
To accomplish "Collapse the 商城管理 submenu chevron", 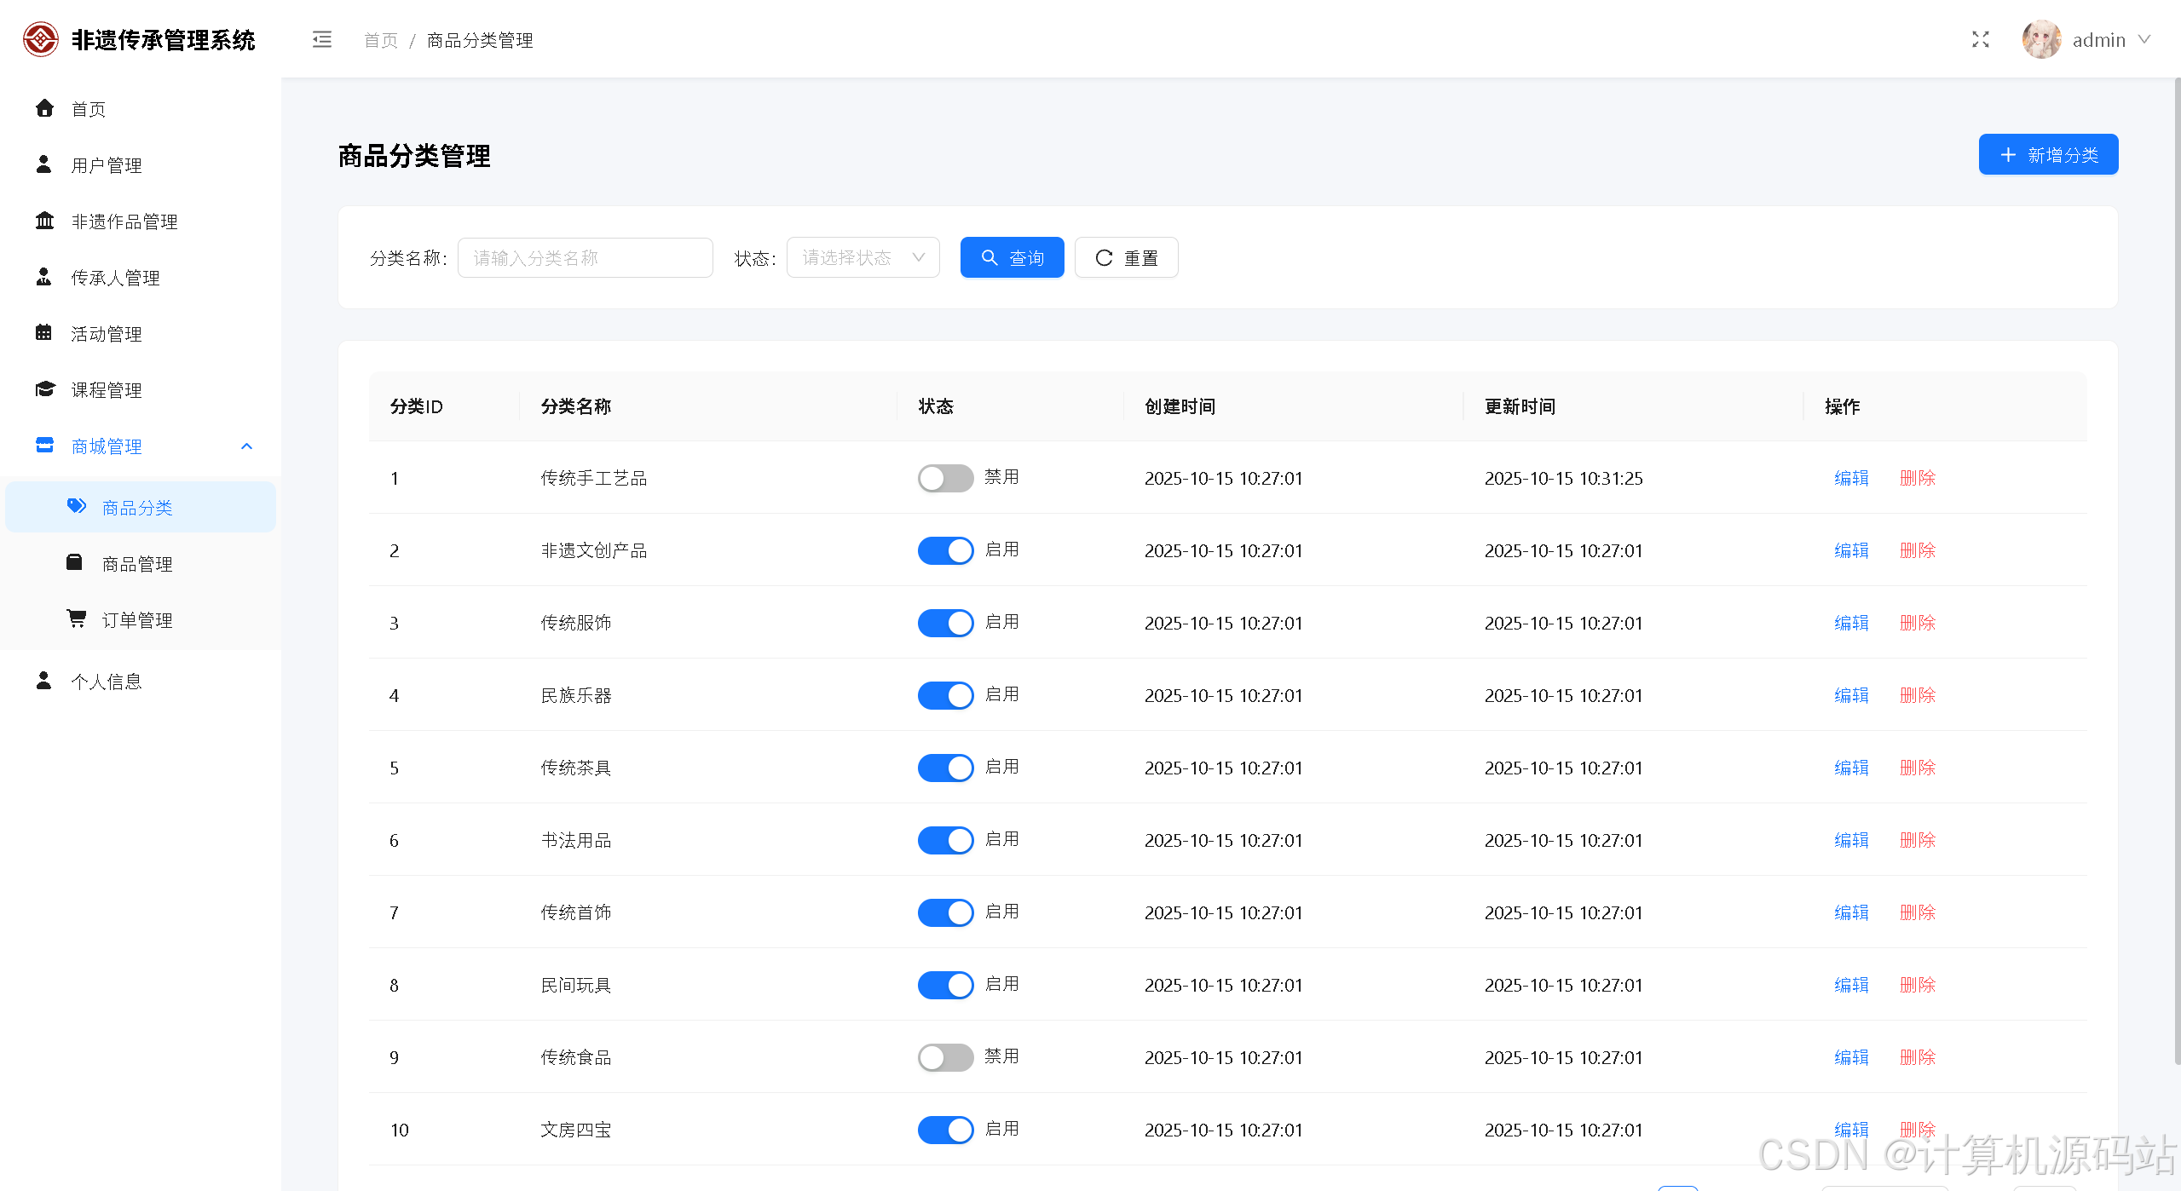I will point(247,446).
